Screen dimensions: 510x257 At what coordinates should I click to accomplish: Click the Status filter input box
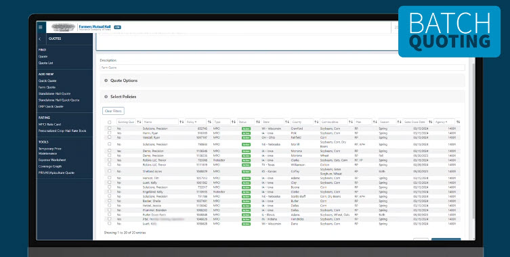pyautogui.click(x=247, y=122)
